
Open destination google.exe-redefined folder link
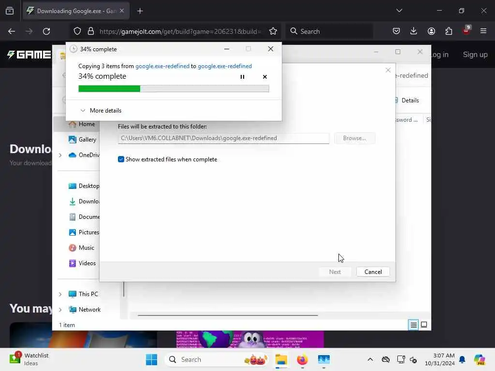coord(225,66)
